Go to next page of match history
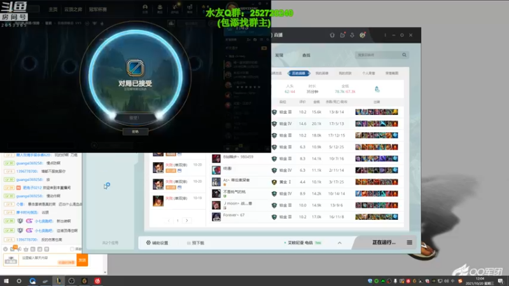Screen dimensions: 509x286 click(186, 221)
